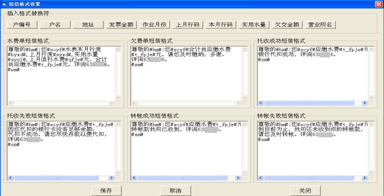Click the 关闭 button at bottom
384x196 pixels.
click(305, 191)
